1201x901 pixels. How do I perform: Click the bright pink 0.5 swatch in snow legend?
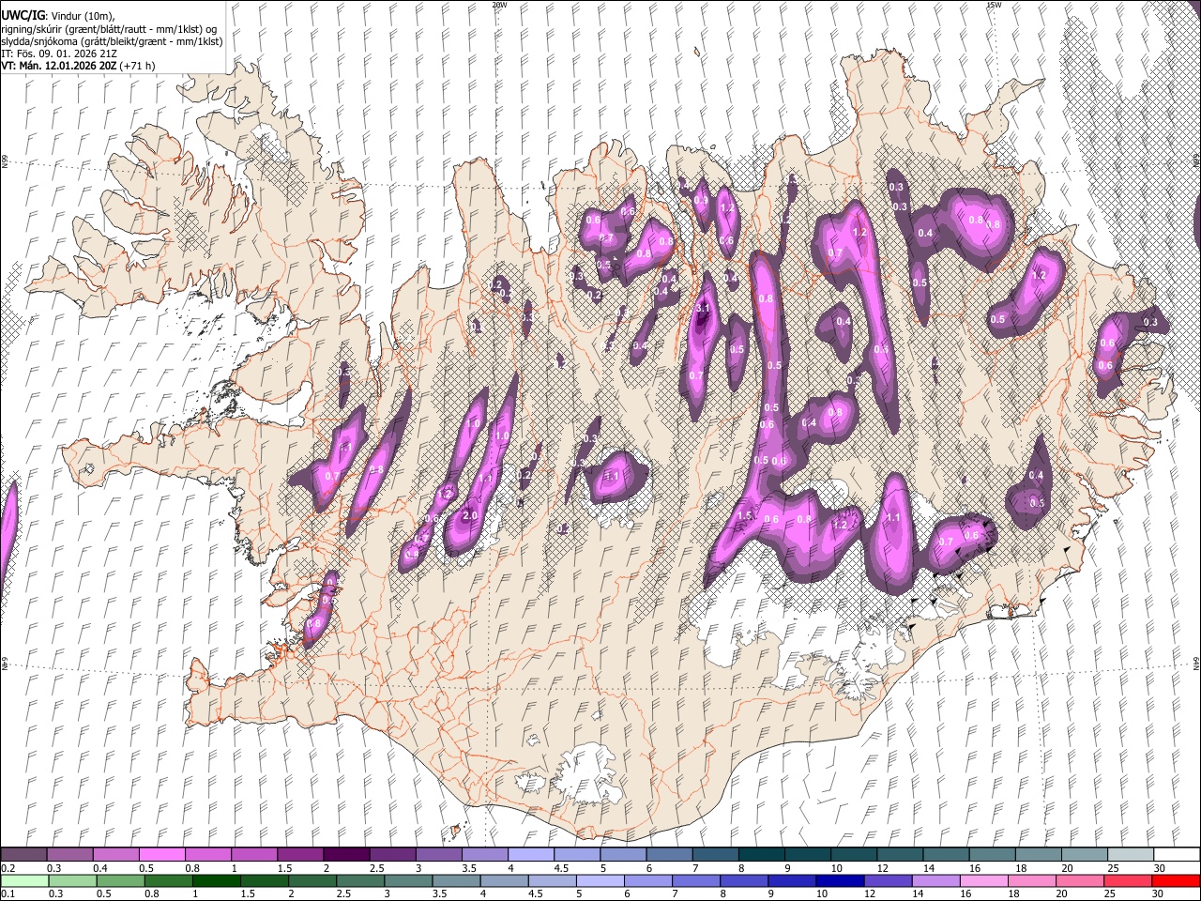[161, 854]
